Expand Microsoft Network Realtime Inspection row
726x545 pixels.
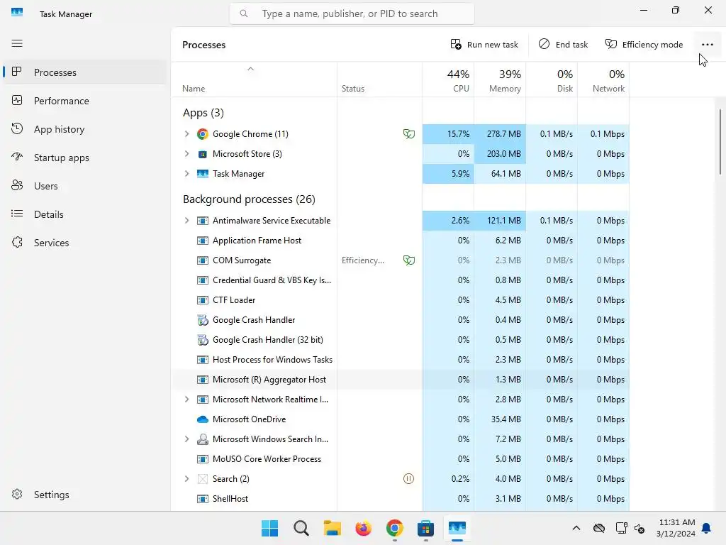186,400
